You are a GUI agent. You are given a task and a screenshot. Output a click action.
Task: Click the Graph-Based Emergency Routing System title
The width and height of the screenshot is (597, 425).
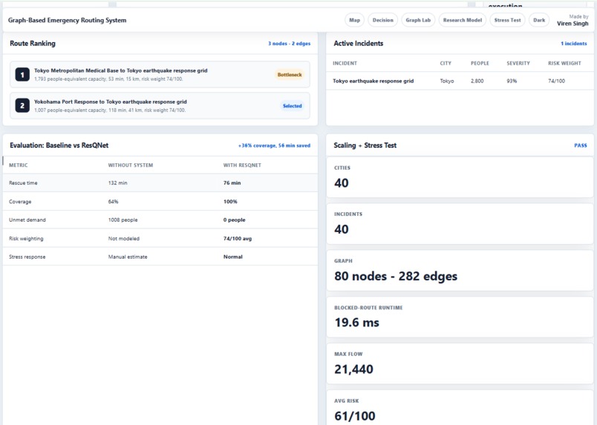click(x=67, y=20)
